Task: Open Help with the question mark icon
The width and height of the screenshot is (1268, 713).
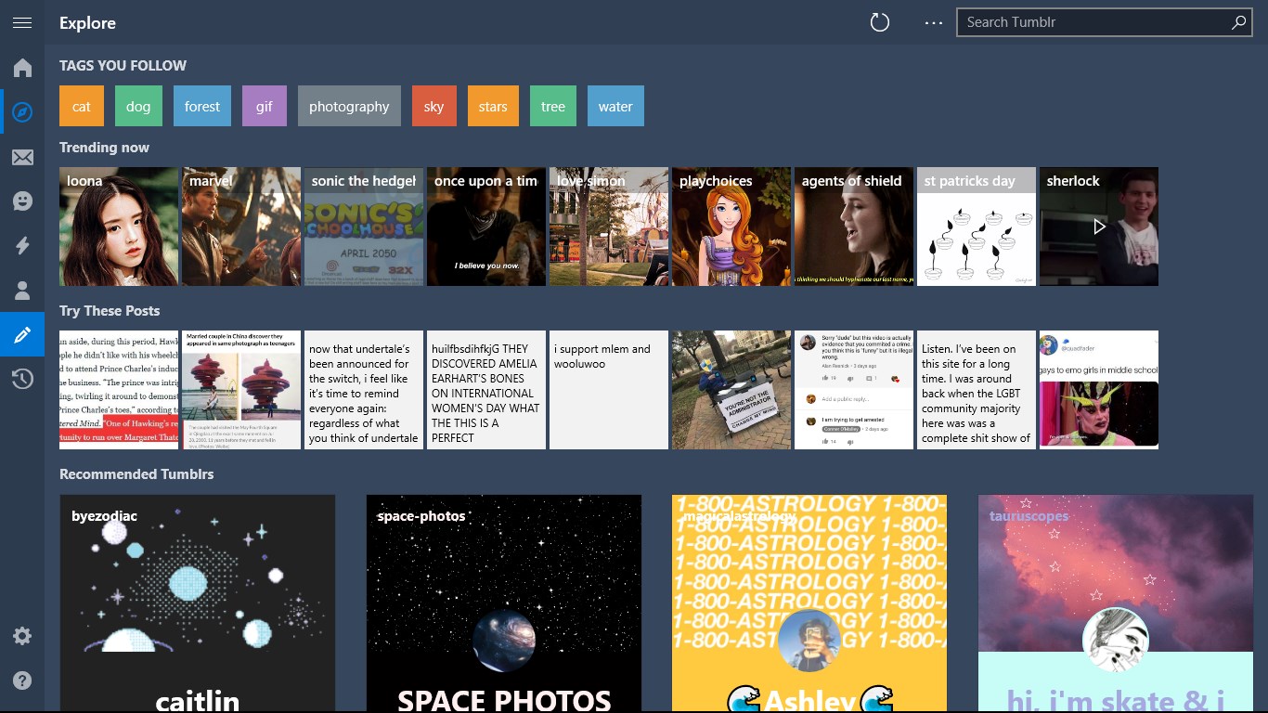Action: click(22, 680)
